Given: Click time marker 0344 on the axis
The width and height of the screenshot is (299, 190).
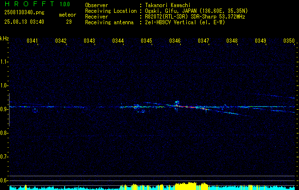Looking at the screenshot, I should pos(118,41).
